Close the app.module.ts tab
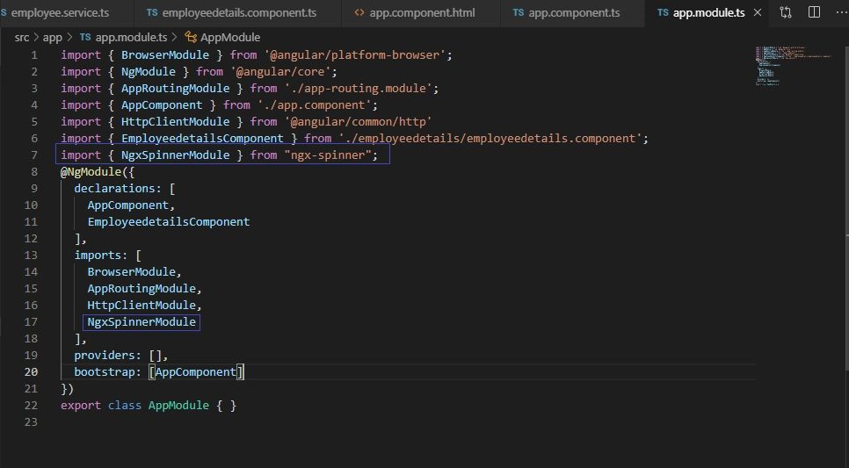Image resolution: width=849 pixels, height=468 pixels. [x=758, y=12]
